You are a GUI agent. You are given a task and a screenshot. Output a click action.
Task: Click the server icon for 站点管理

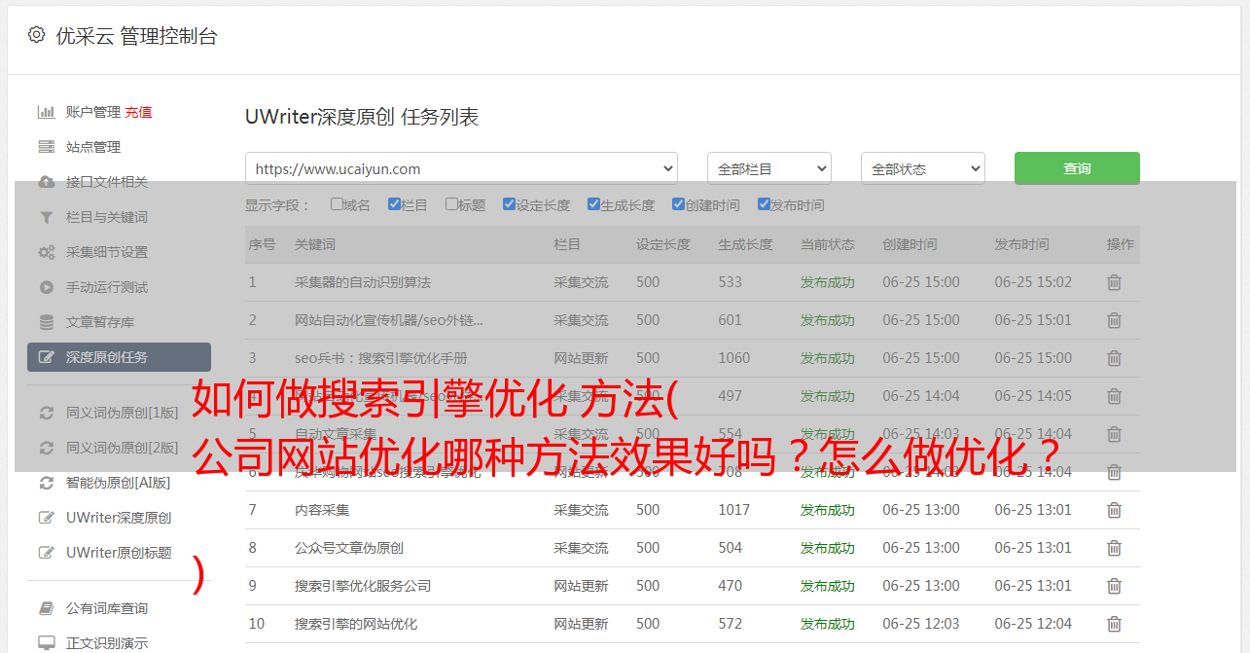click(46, 147)
